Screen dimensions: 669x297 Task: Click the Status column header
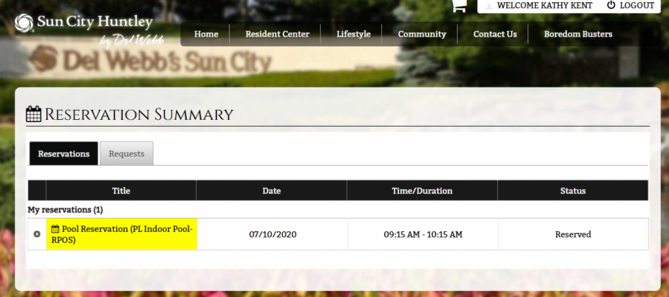(573, 191)
